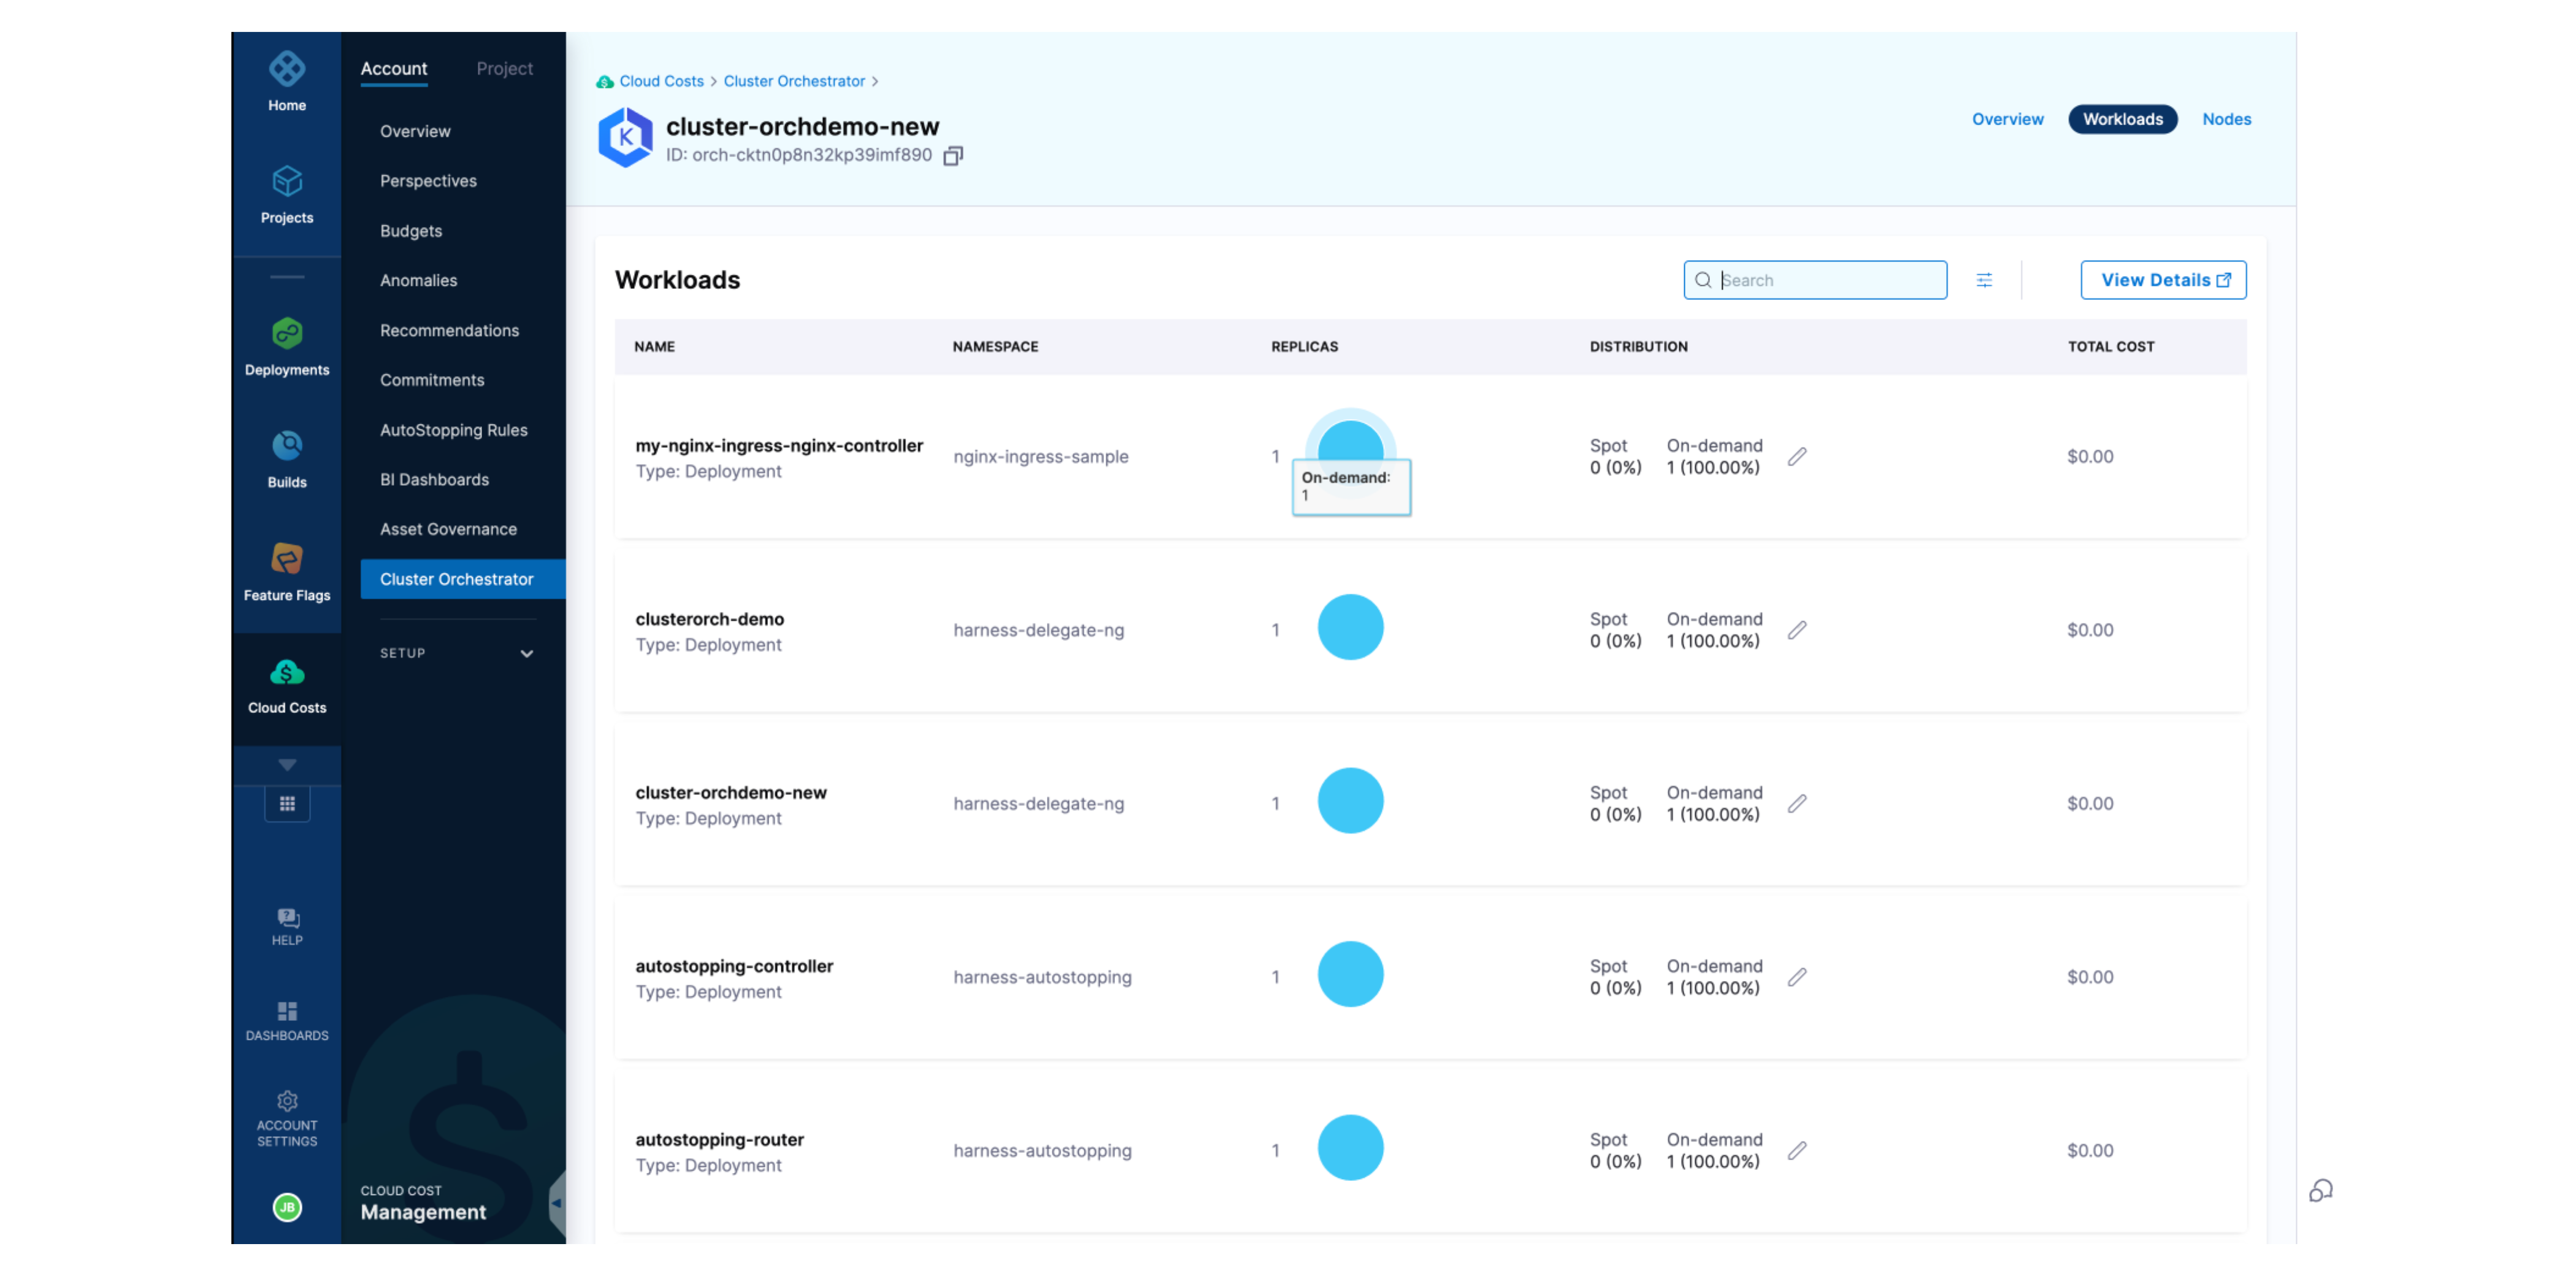The height and width of the screenshot is (1276, 2576).
Task: Click the clusterorch-demo replicas pie chart
Action: click(x=1350, y=627)
